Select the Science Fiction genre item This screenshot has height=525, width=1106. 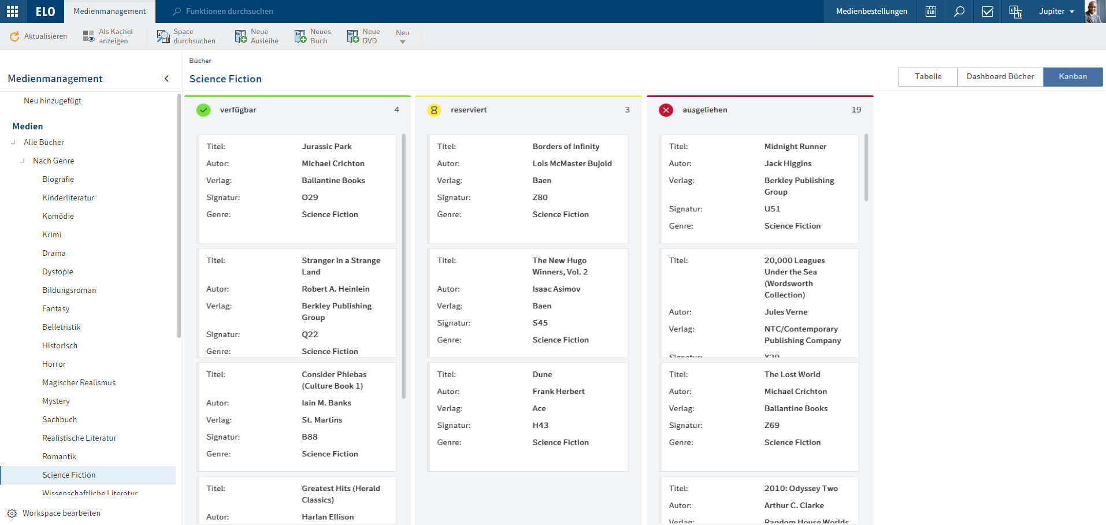(x=88, y=475)
